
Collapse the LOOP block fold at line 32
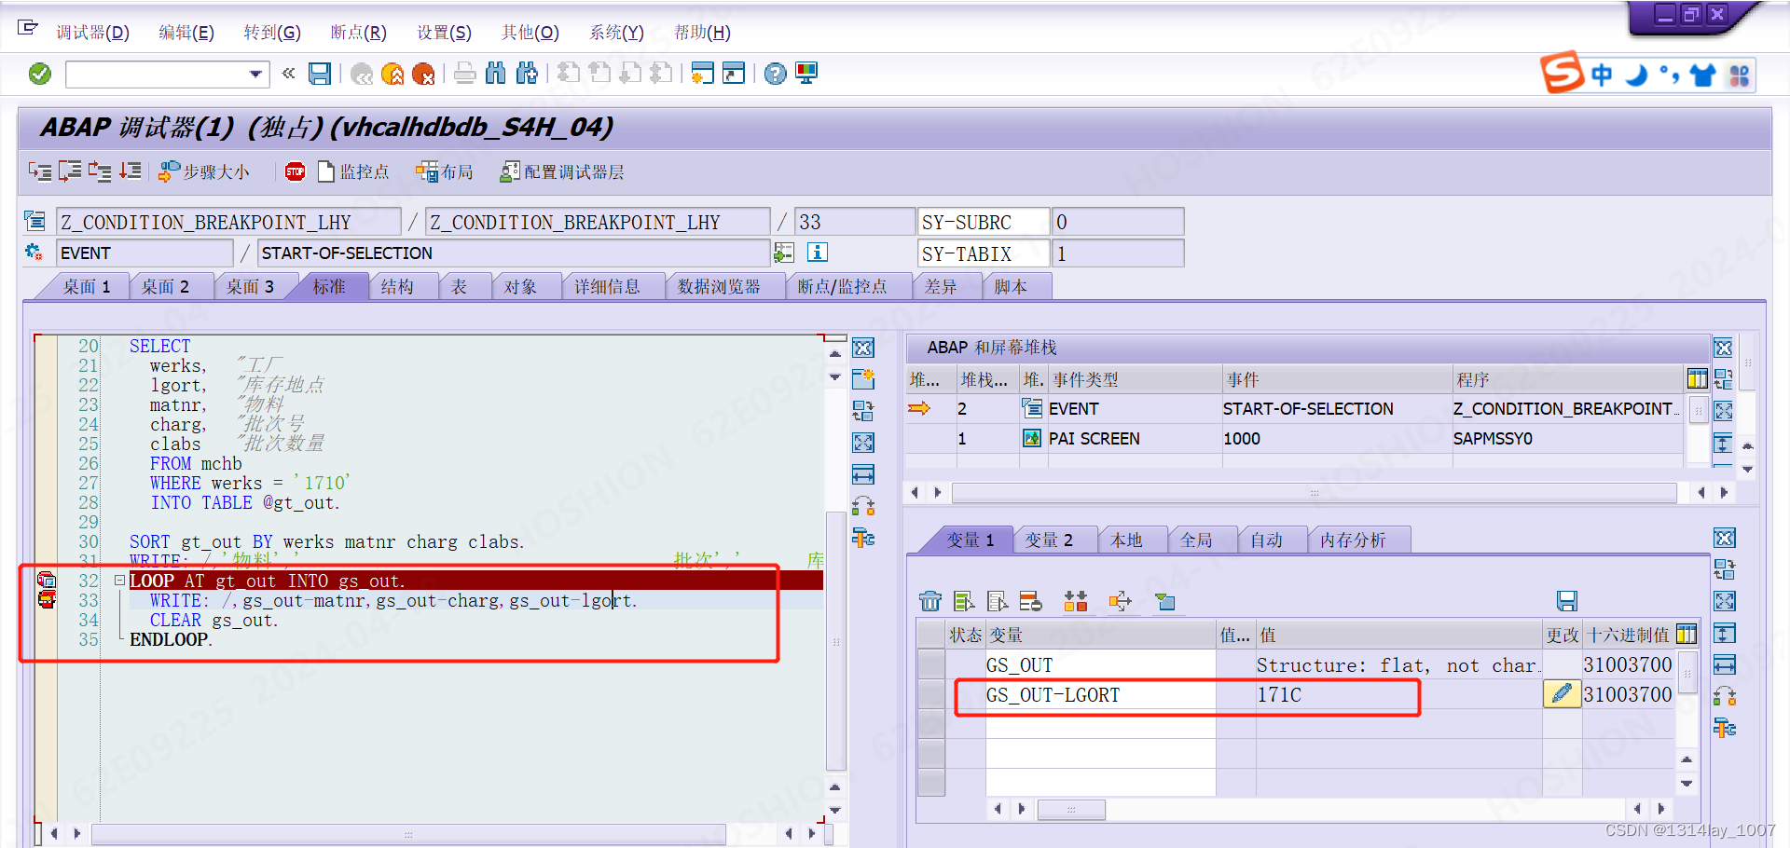pos(119,581)
